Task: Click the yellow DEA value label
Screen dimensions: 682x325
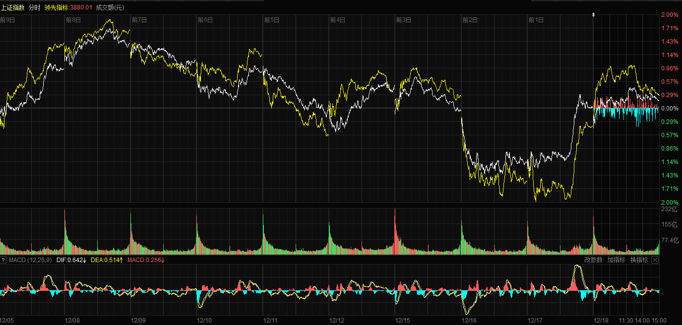Action: tap(108, 260)
